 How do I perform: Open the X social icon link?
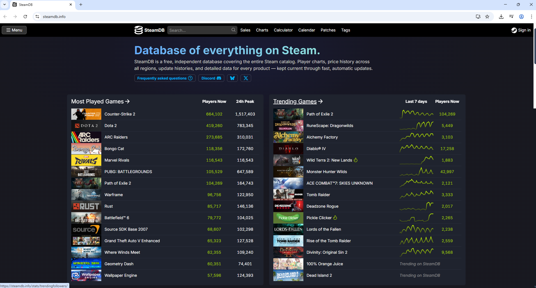point(246,78)
